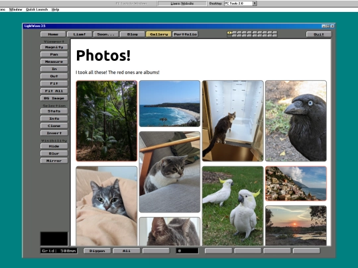Click the Fit button
The width and height of the screenshot is (358, 268).
tap(54, 83)
